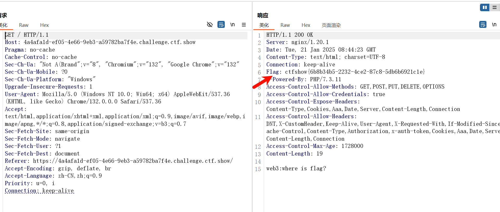The image size is (500, 212).
Task: Click the GET / HTTP/1.1 request line
Action: (27, 35)
